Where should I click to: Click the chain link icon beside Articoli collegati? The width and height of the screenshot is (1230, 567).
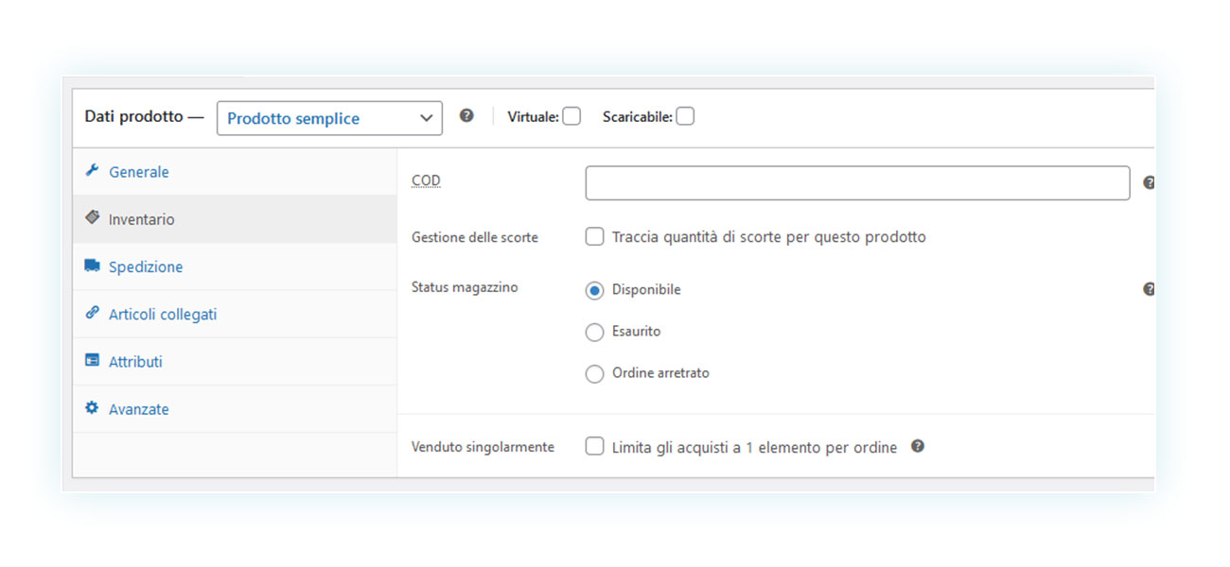pos(92,313)
